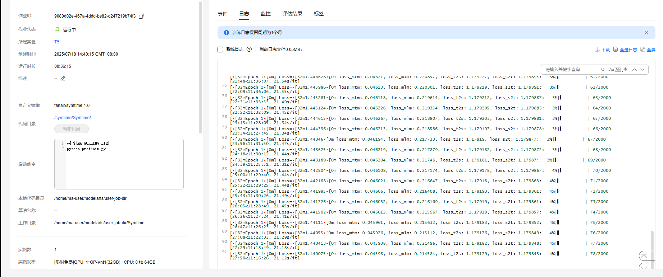Open the T5 experiment link
Screen dimensions: 663x277
(x=57, y=42)
